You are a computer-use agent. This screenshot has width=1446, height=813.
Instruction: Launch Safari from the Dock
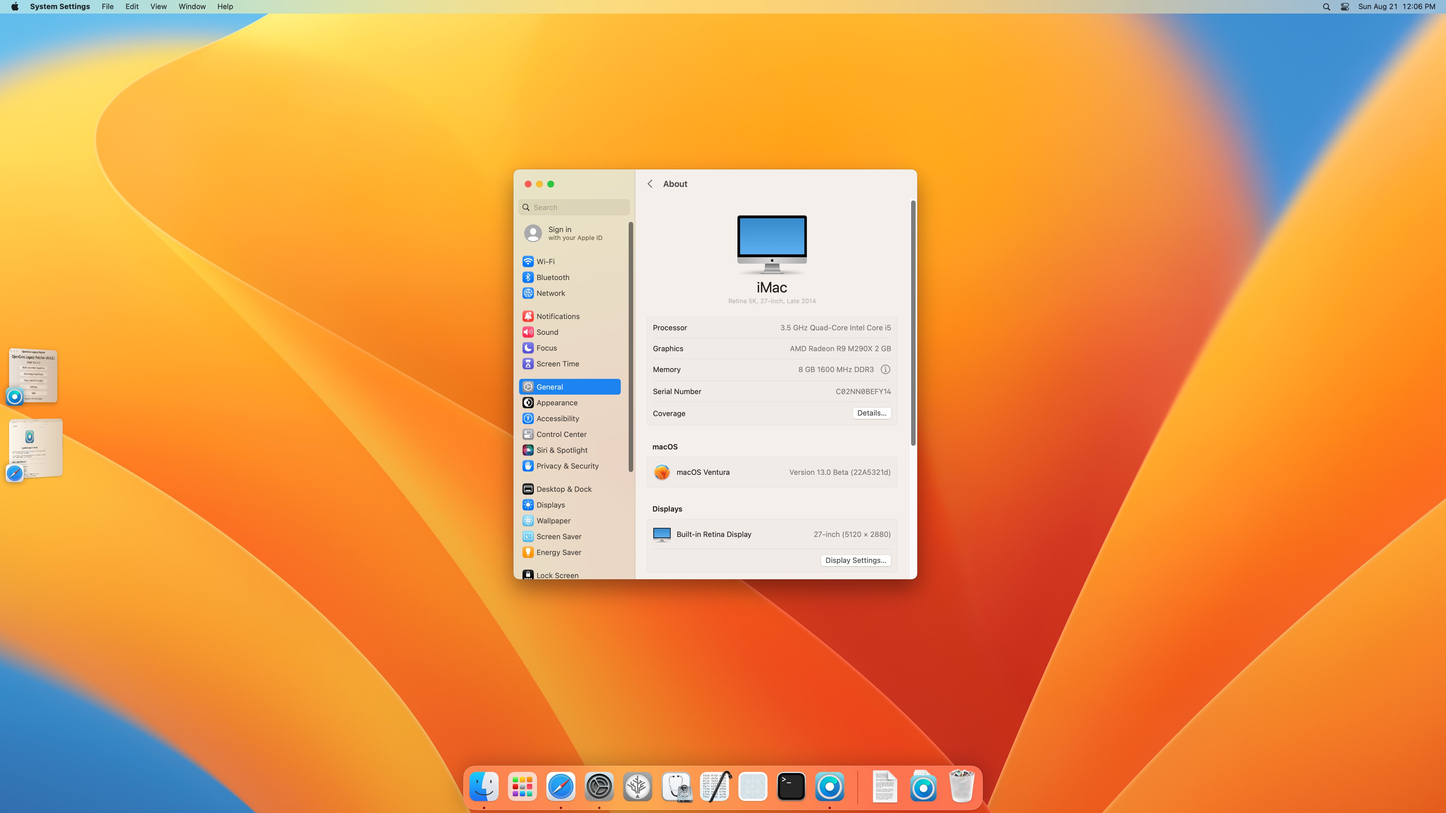coord(560,786)
